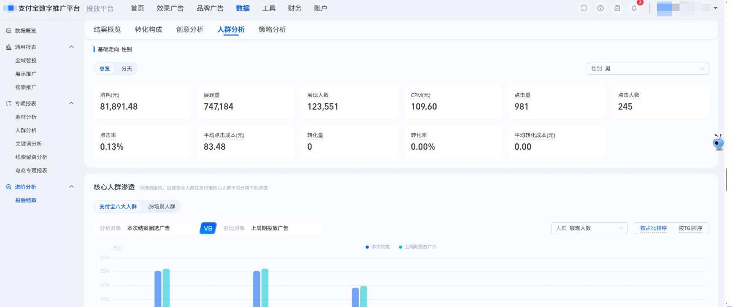Open the task checklist icon in header

pos(617,8)
